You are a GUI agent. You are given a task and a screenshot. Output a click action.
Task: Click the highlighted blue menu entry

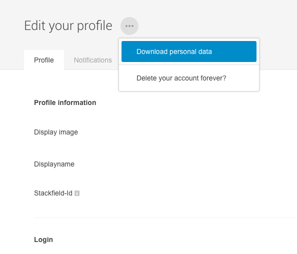point(189,51)
